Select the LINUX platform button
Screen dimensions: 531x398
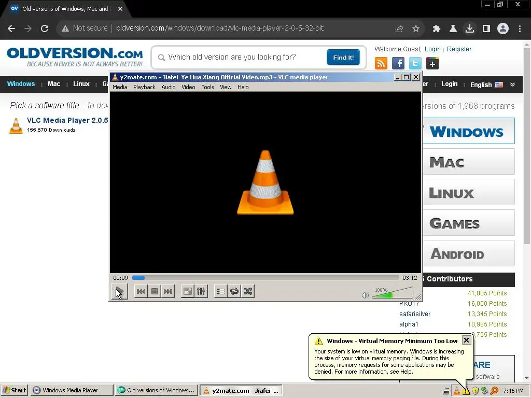click(x=469, y=192)
